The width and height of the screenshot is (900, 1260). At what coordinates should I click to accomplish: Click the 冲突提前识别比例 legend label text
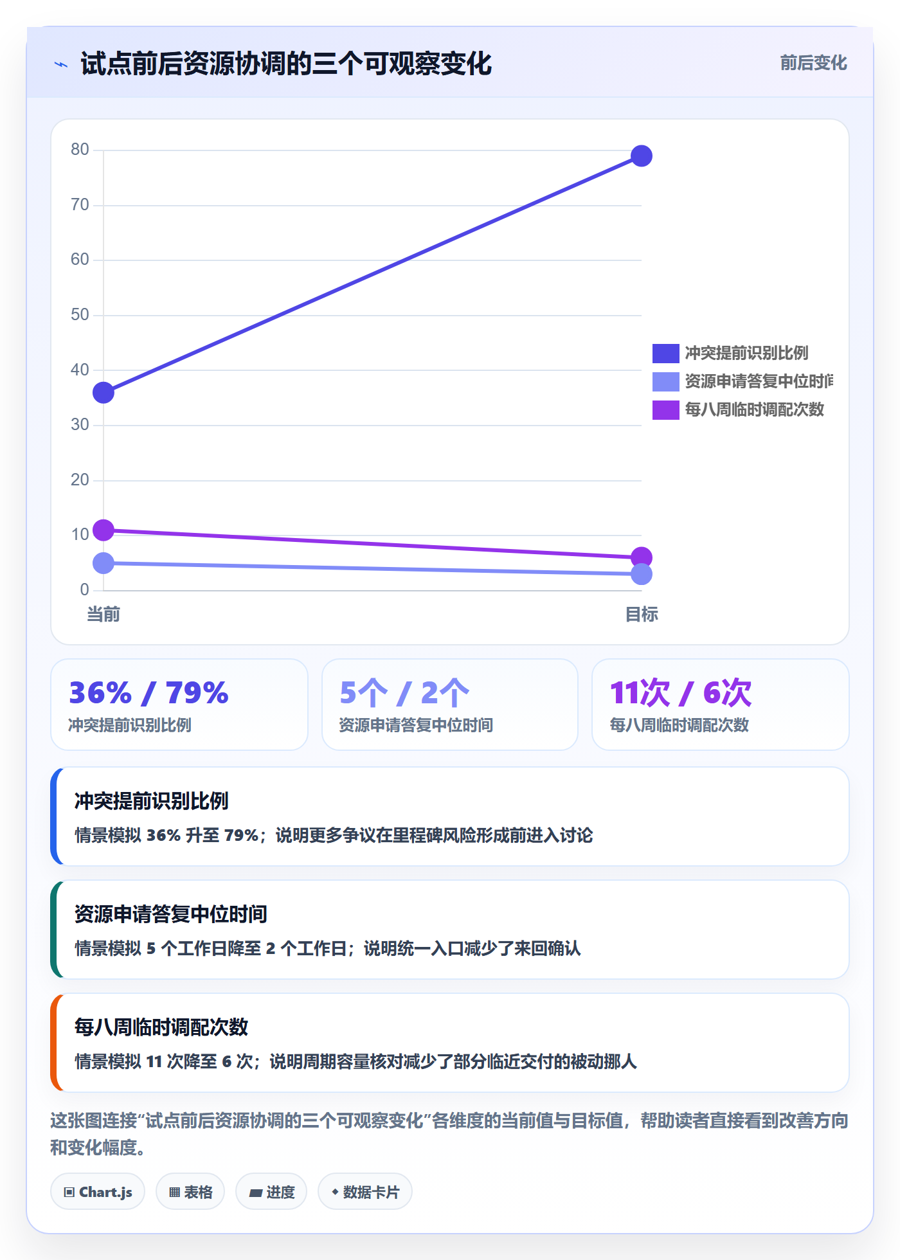746,353
